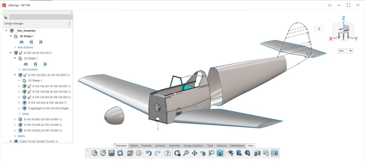
Task: Open Help question mark icon
Action: (168, 153)
